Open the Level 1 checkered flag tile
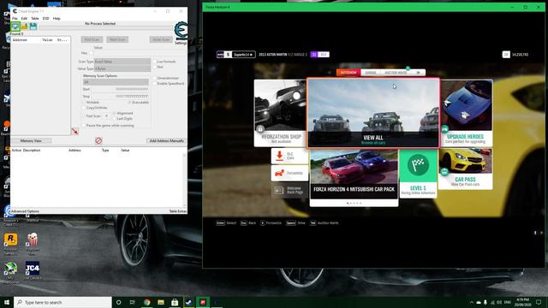 (418, 174)
